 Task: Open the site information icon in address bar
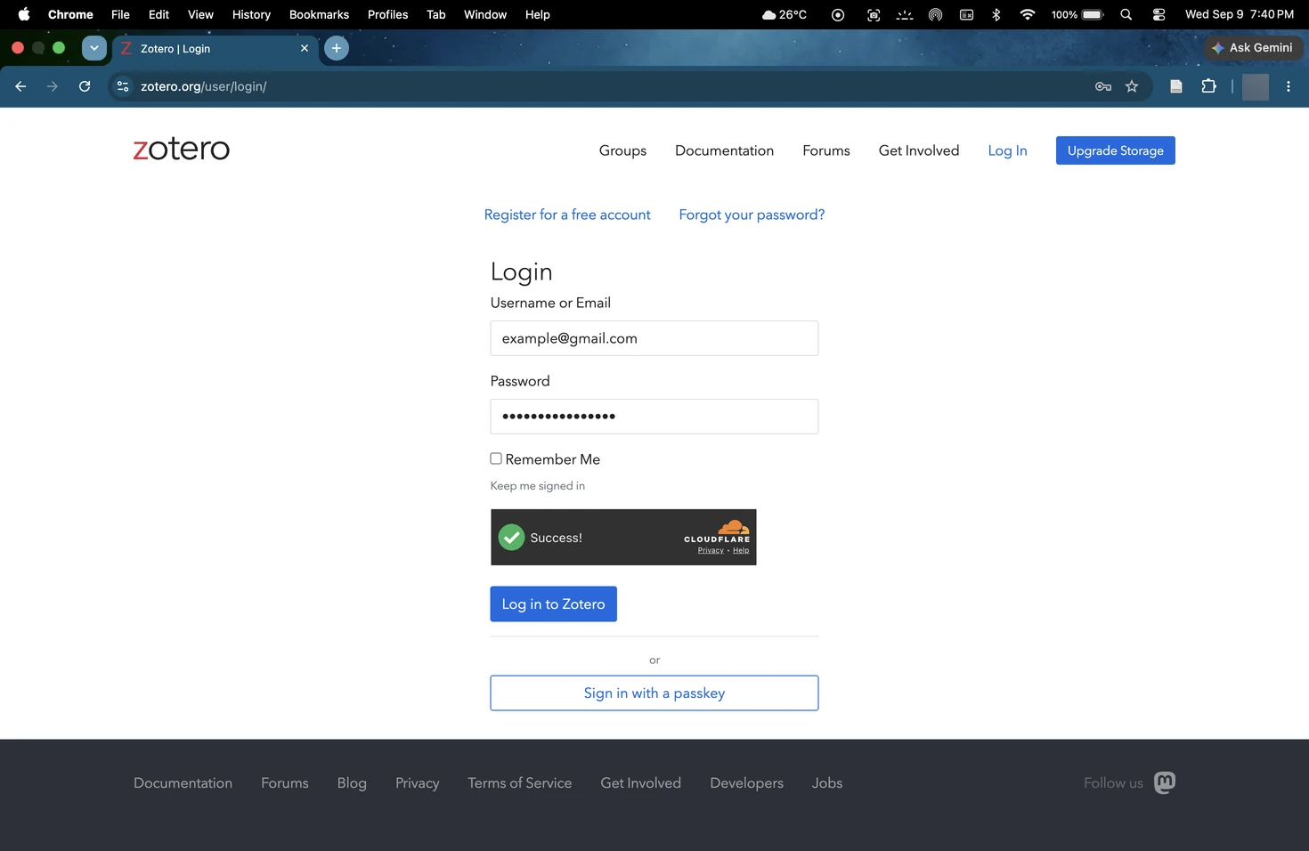coord(123,86)
